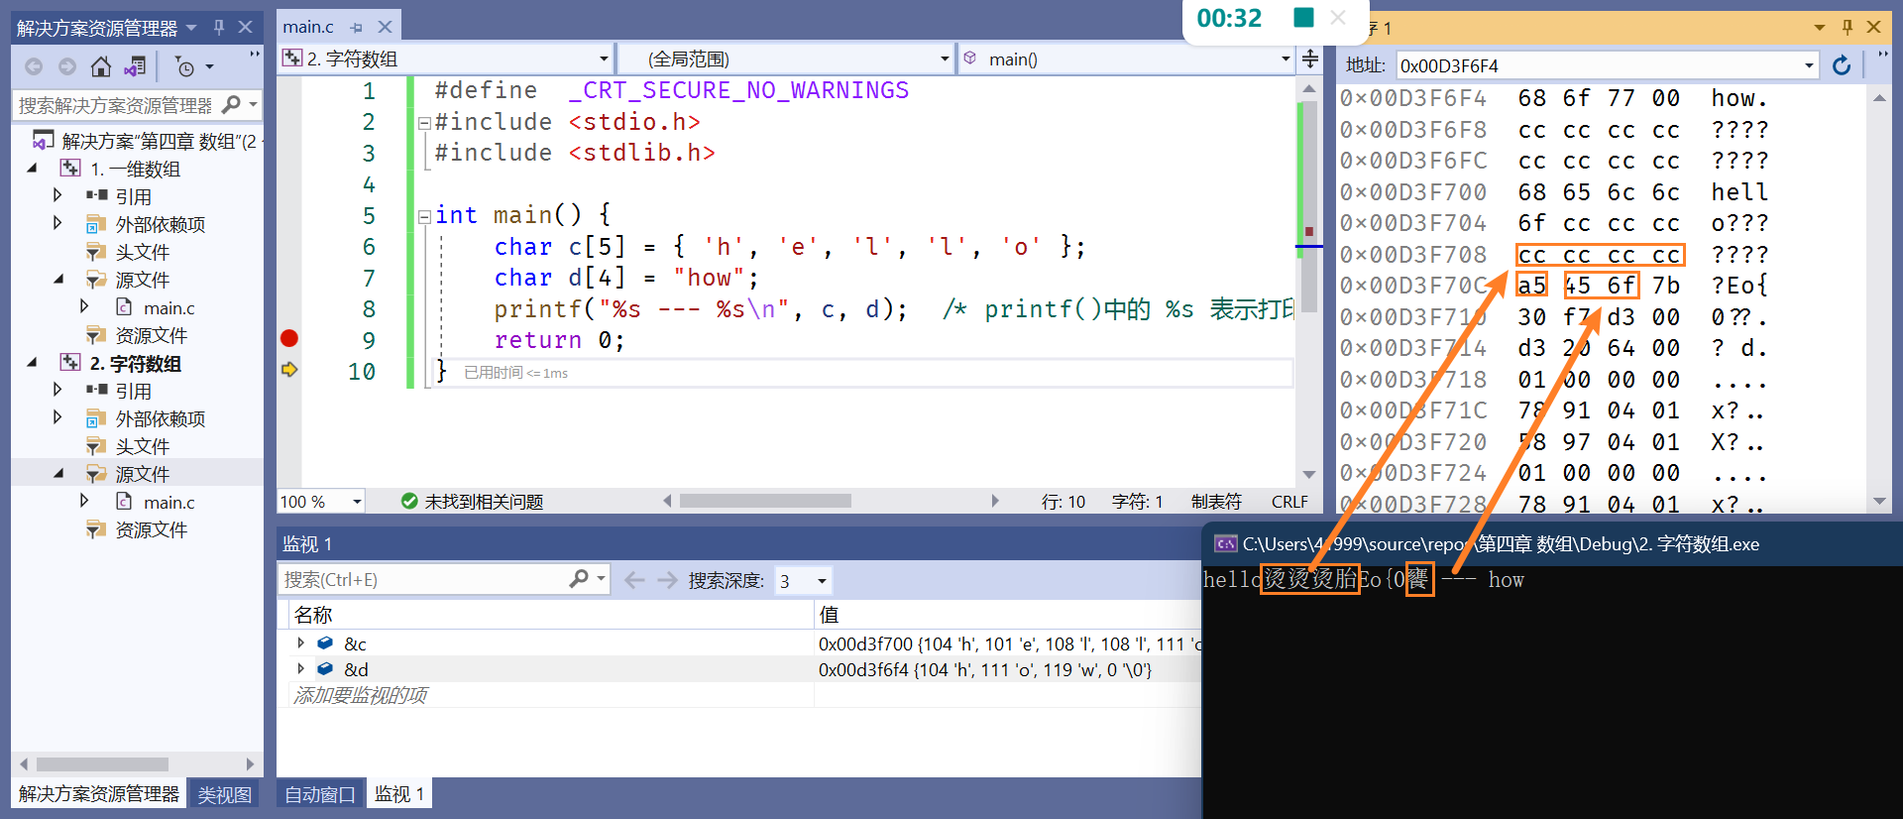Open the project selector dropdown 2. 字符数组
Viewport: 1903px width, 819px height.
coord(604,58)
